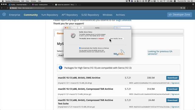Viewport: 195px width, 110px height.
Task: Close the Codeanywhere browser tab
Action: click(x=53, y=5)
